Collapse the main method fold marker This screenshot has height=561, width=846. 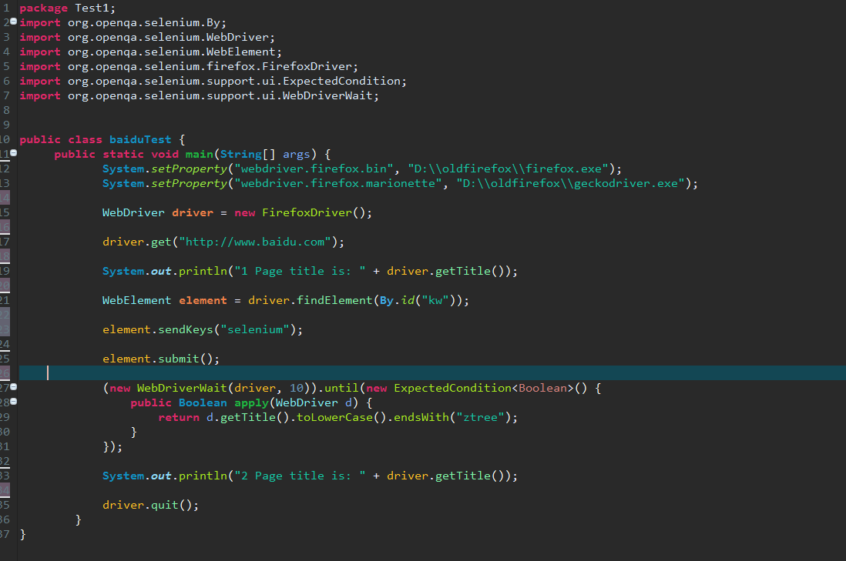[14, 153]
